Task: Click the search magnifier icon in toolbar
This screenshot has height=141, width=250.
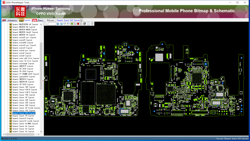Action: [46, 24]
